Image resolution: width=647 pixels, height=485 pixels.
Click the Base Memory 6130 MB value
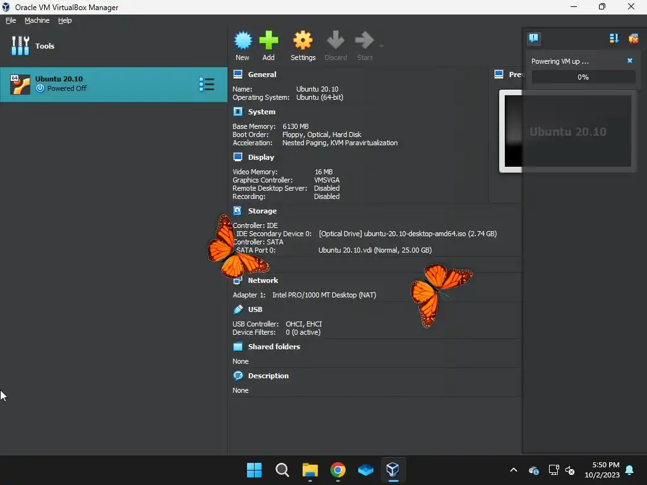click(296, 126)
